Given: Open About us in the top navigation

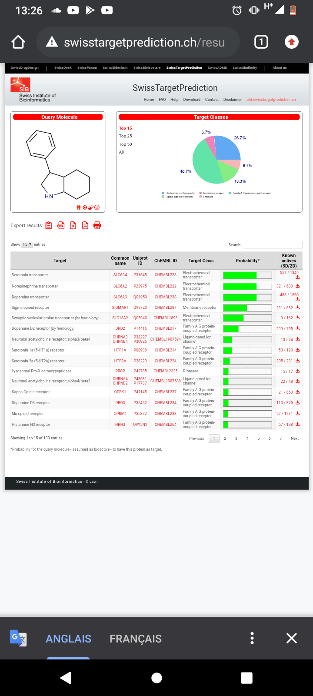Looking at the screenshot, I should 280,68.
